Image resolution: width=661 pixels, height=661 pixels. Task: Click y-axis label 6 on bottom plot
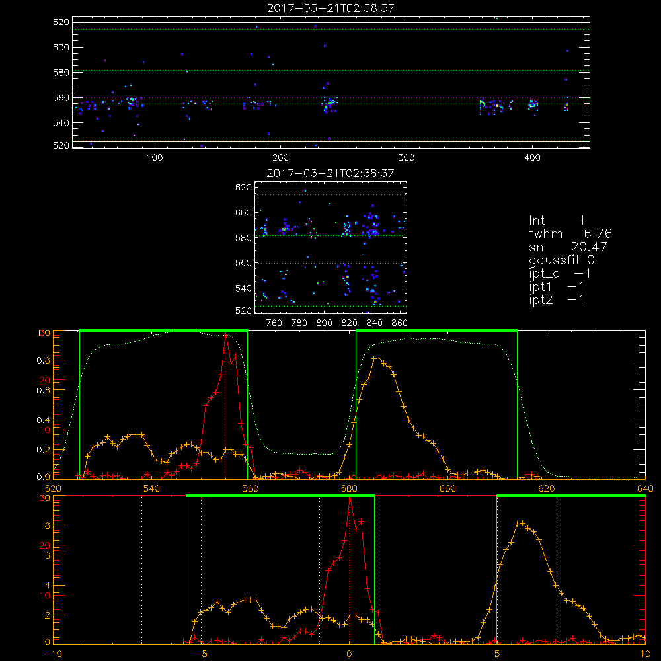point(47,556)
